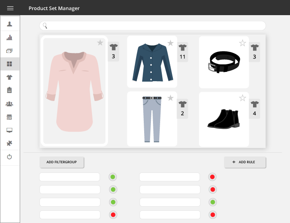The width and height of the screenshot is (290, 223).
Task: Toggle second green status in left column
Action: pos(113,189)
